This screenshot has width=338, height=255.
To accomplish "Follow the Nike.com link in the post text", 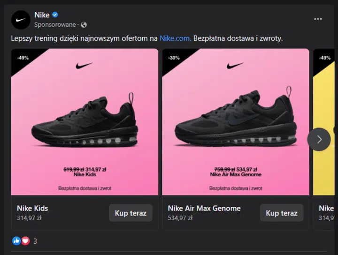I will coord(175,38).
